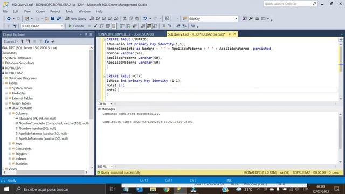This screenshot has width=345, height=194.
Task: Click the Navigate Backward circle arrow
Action: [x=9, y=19]
